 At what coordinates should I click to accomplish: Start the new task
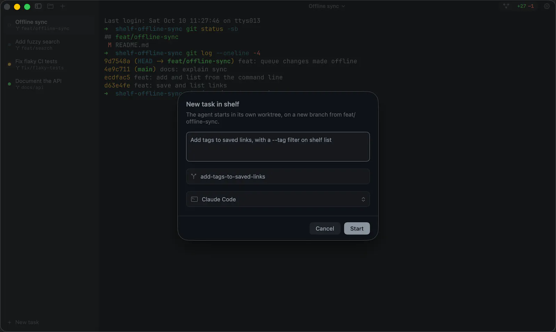tap(357, 229)
